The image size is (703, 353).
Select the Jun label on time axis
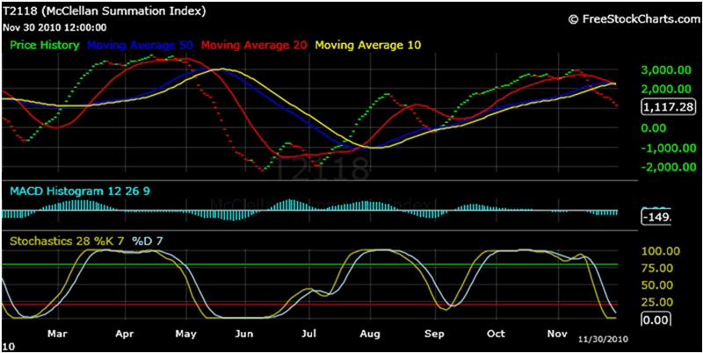pos(245,335)
